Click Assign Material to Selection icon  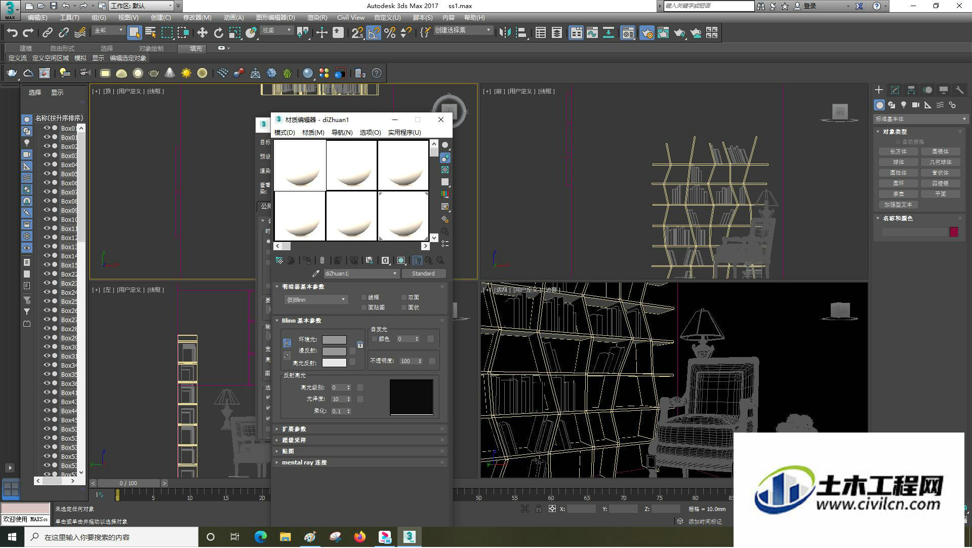(x=307, y=260)
